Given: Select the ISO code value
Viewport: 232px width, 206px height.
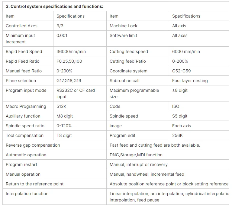Looking at the screenshot, I should [176, 106].
